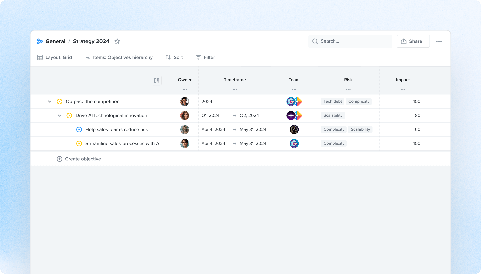This screenshot has width=481, height=274.
Task: Click the General workspace logo icon
Action: click(x=40, y=41)
